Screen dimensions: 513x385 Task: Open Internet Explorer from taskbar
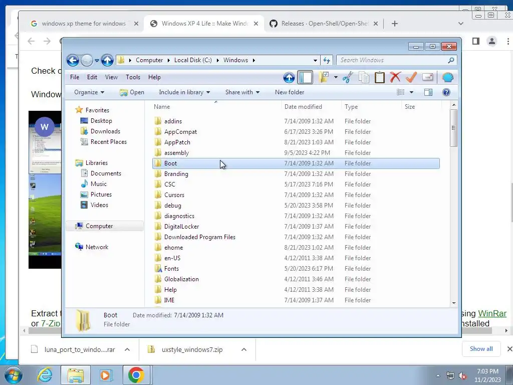click(45, 375)
